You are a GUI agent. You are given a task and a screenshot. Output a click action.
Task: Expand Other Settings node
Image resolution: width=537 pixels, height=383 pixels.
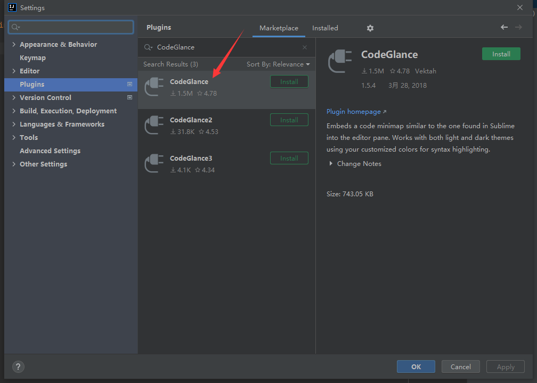click(14, 164)
